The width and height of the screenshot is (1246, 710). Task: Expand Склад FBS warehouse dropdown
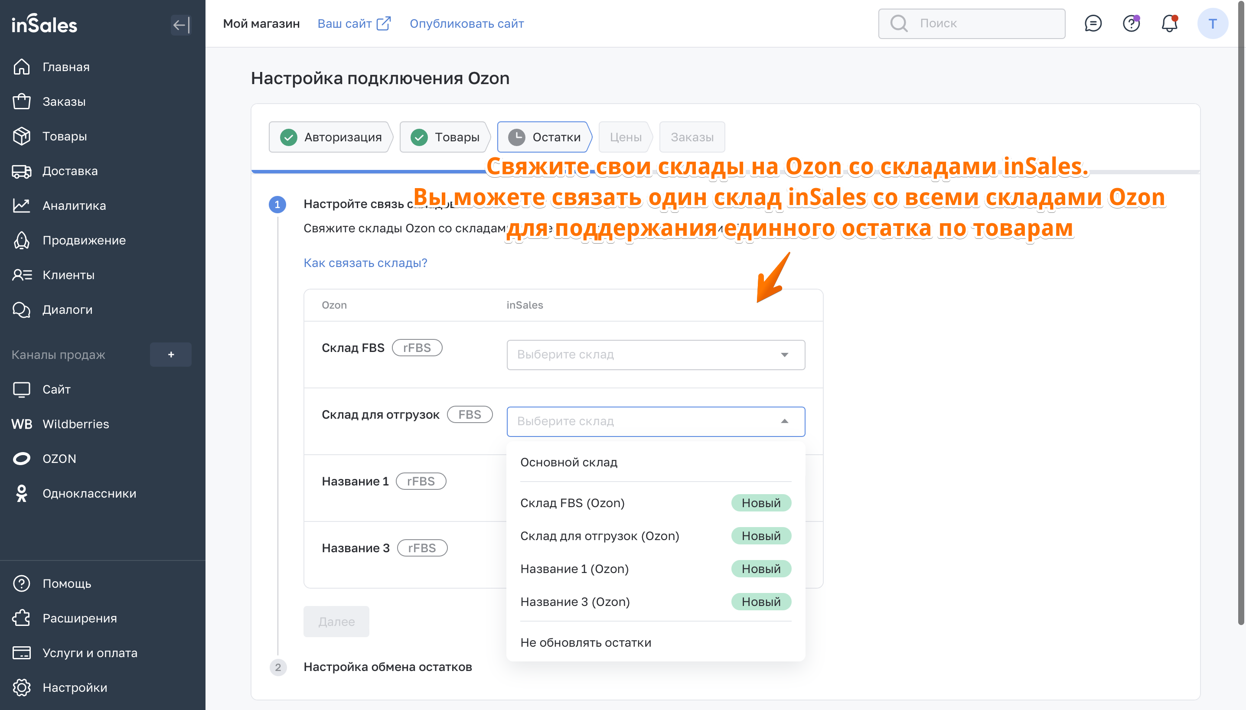[x=656, y=355]
